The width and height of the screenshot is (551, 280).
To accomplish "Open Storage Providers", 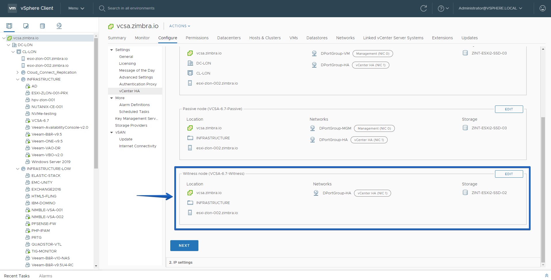I will point(131,126).
